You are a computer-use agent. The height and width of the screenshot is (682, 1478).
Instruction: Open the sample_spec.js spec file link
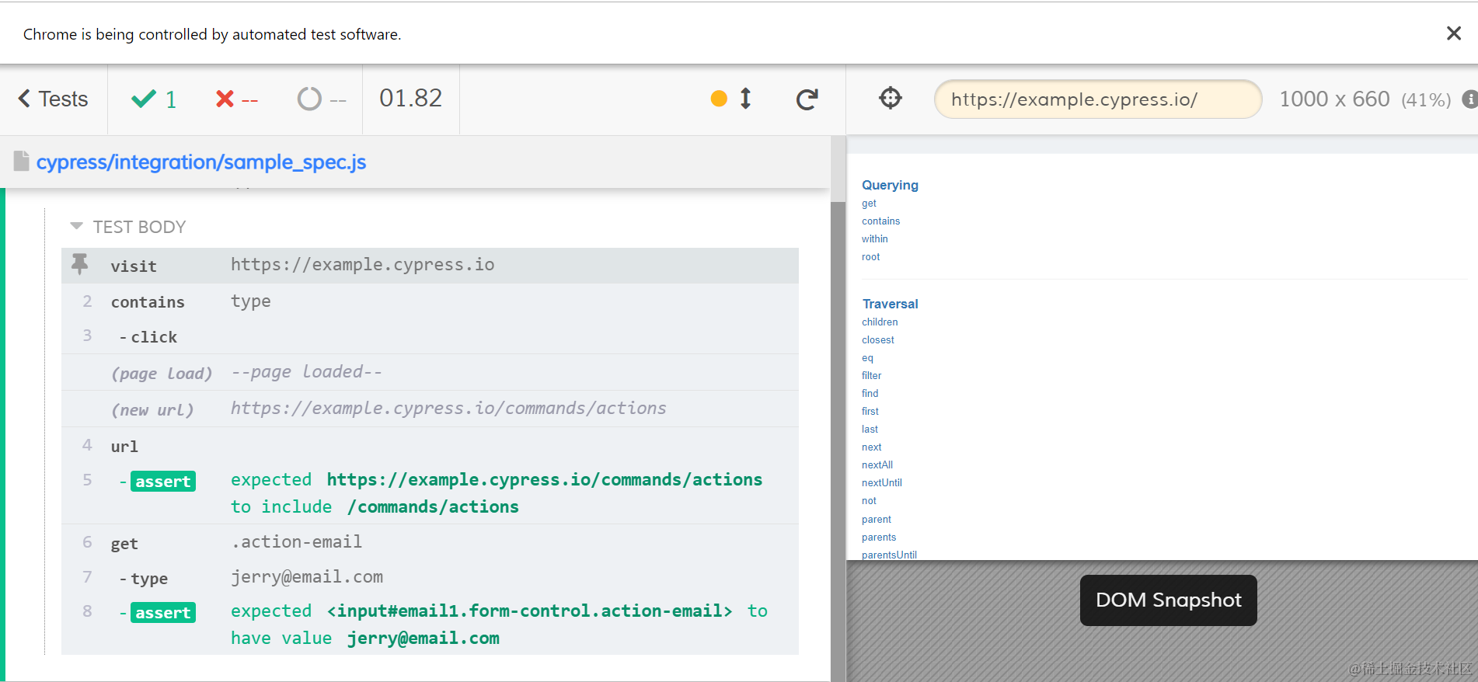(x=201, y=162)
